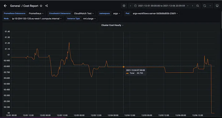Viewport: 222px width, 118px height.
Task: Click the orange data point at 07:30
Action: [123, 67]
